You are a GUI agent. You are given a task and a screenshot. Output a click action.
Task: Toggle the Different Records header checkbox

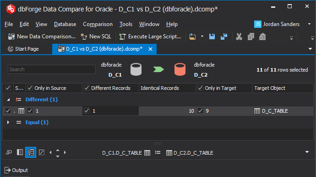click(x=87, y=88)
